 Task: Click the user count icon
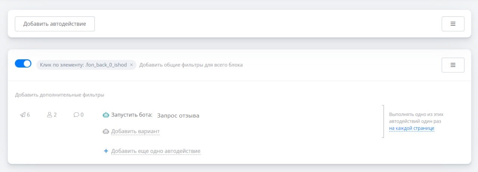coord(49,115)
